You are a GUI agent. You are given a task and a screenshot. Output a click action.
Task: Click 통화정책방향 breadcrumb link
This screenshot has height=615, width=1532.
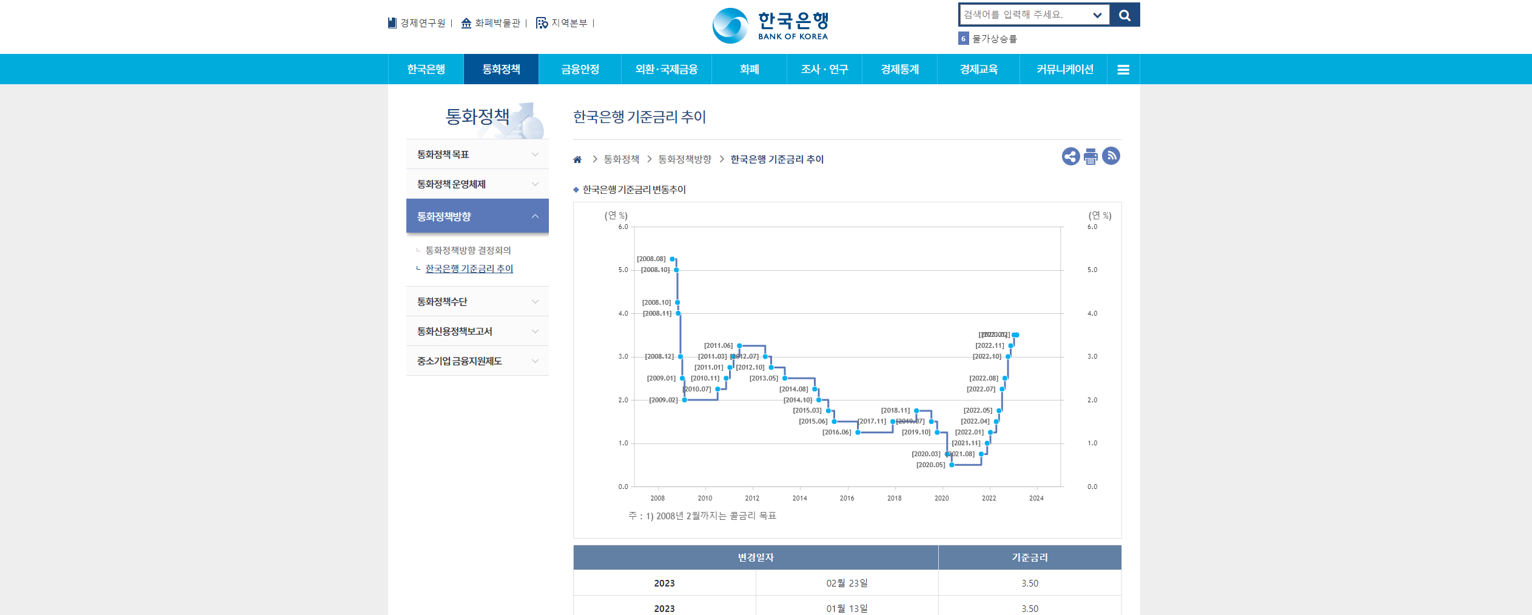[685, 159]
